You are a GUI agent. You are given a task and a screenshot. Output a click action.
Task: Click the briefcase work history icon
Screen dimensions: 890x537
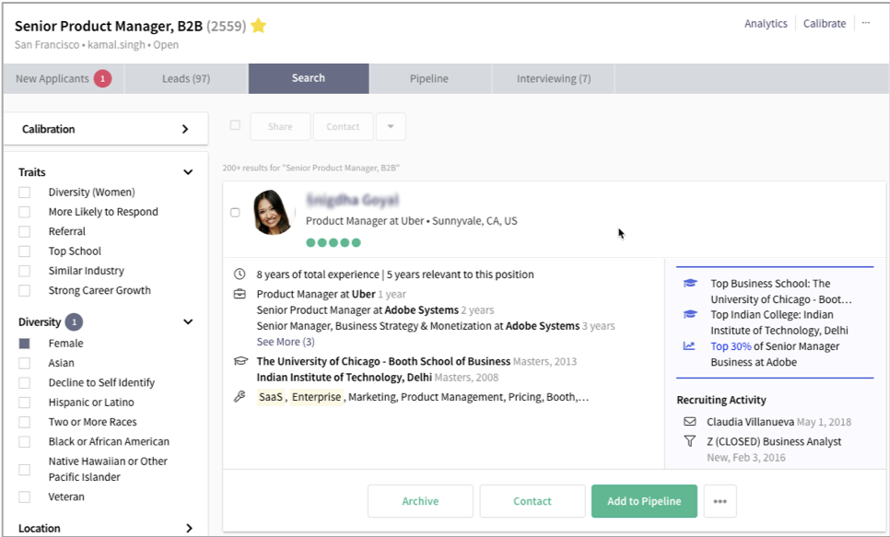(x=240, y=294)
